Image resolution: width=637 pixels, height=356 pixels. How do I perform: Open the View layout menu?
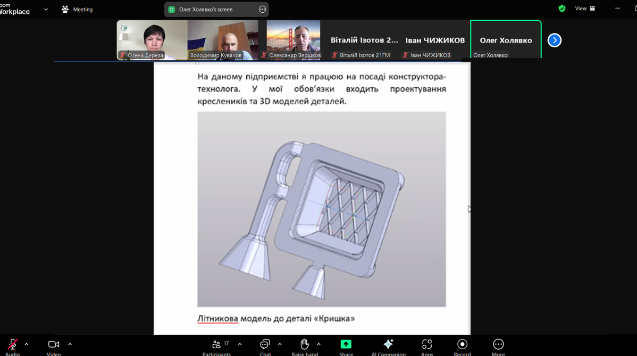click(585, 9)
